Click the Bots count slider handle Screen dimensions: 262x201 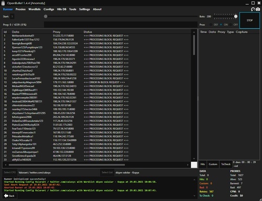pyautogui.click(x=236, y=16)
